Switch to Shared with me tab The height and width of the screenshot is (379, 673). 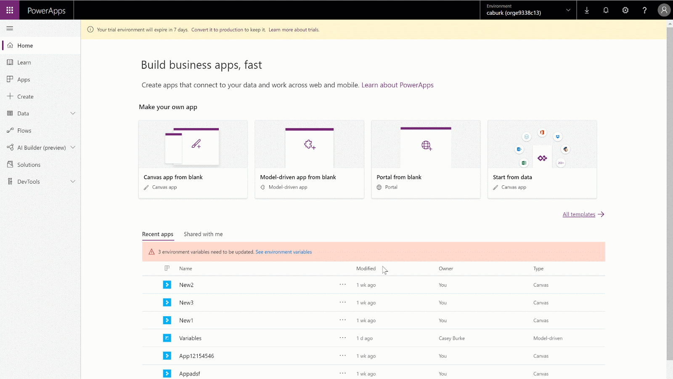pos(203,234)
